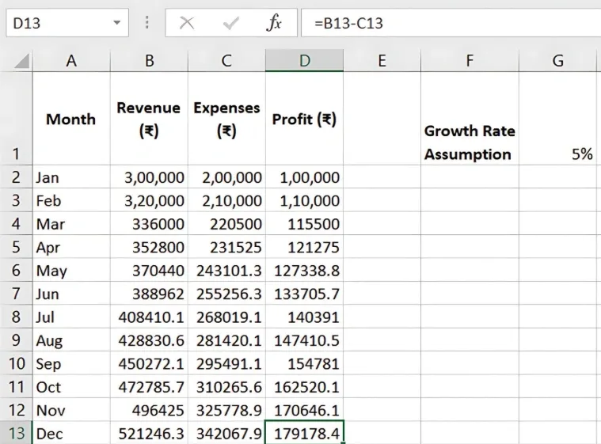Click the formula bar vertical dots handle
Screen dimensions: 601x444
(x=146, y=23)
